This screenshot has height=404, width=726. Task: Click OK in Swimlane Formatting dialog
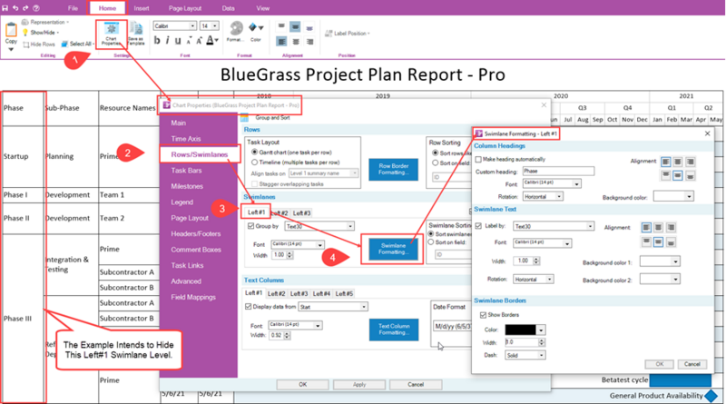[660, 364]
